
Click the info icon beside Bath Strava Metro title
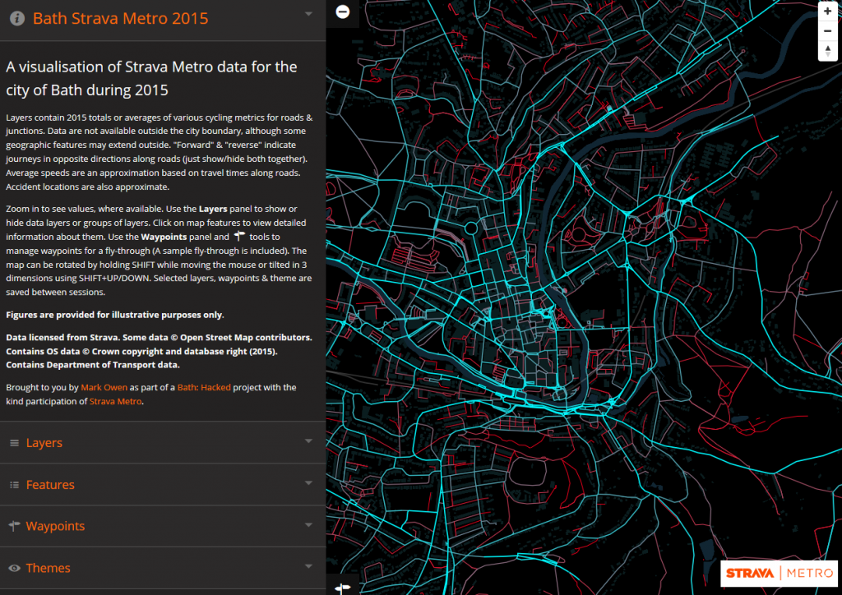pos(16,18)
